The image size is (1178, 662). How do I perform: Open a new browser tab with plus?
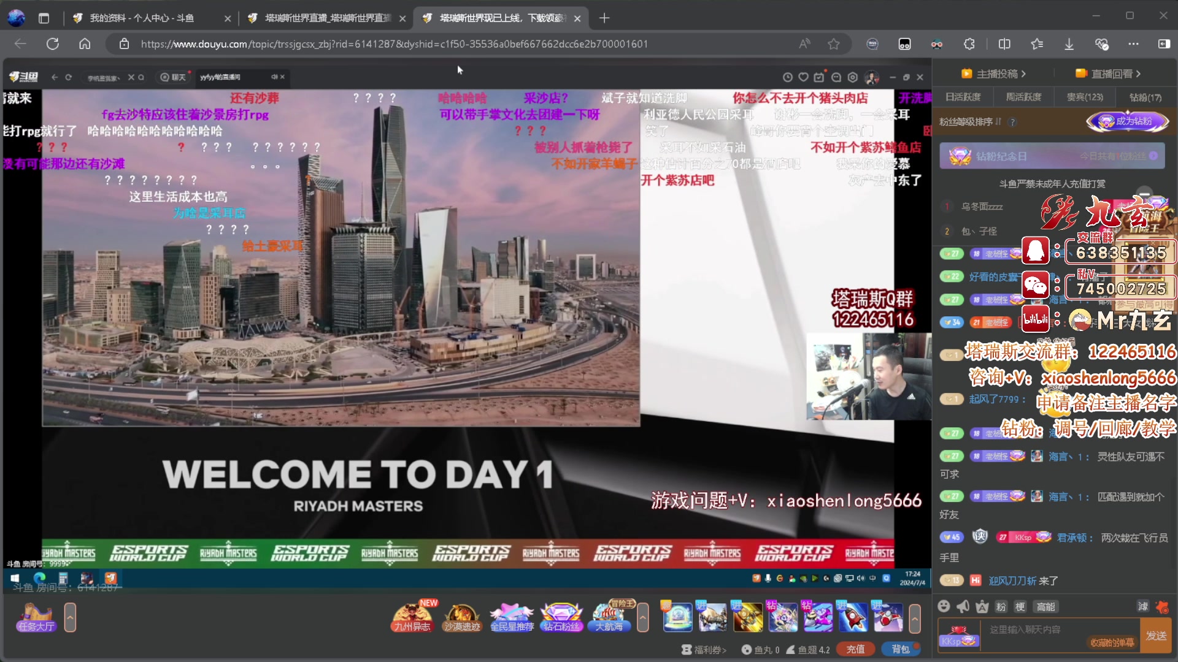point(604,18)
